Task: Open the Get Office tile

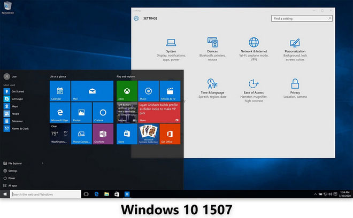Action: pyautogui.click(x=170, y=134)
